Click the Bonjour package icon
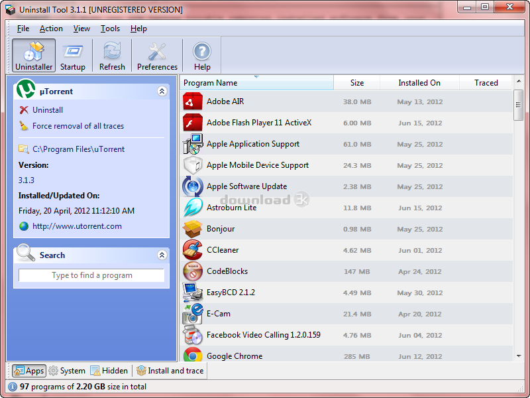 [x=193, y=229]
